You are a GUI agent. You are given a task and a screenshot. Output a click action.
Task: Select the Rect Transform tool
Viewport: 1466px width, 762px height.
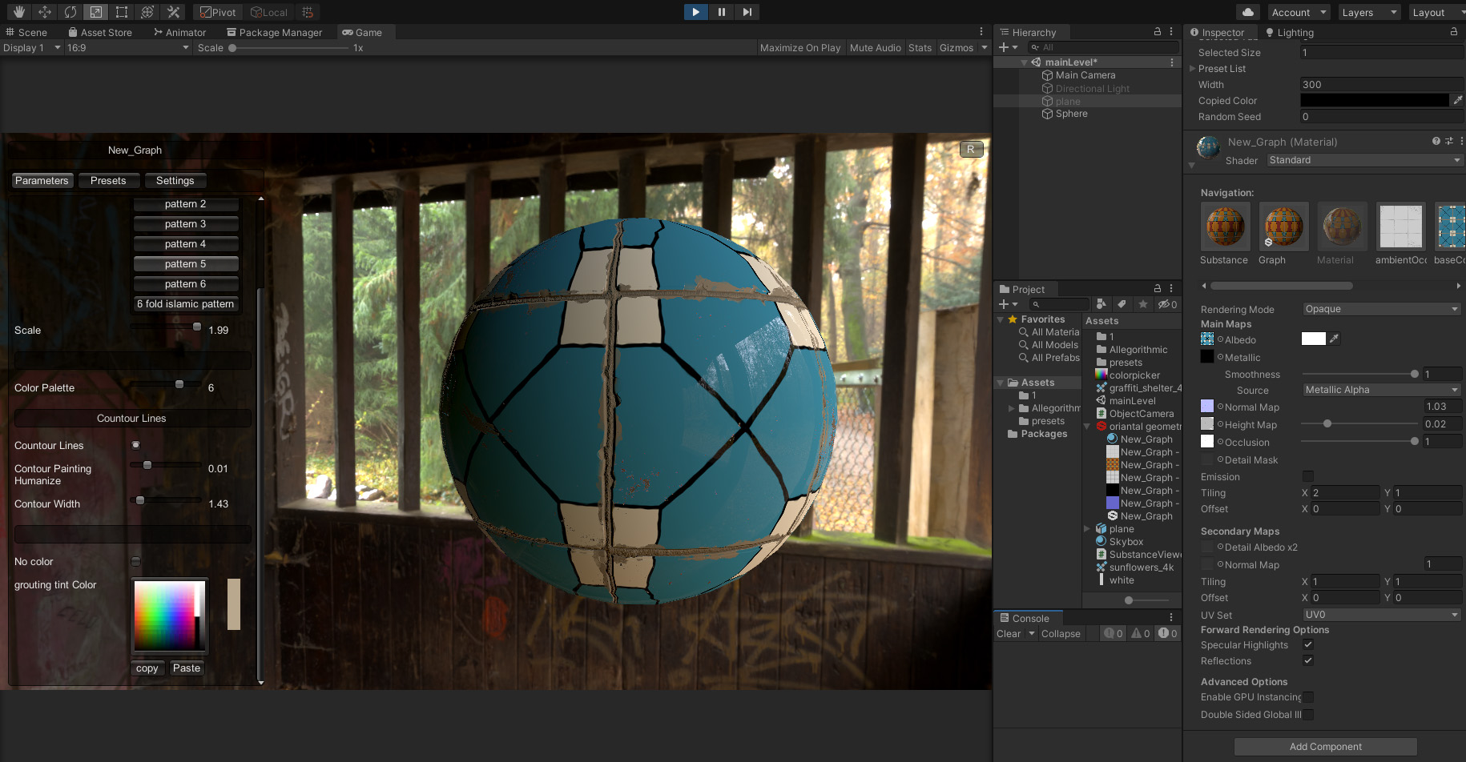pos(122,12)
